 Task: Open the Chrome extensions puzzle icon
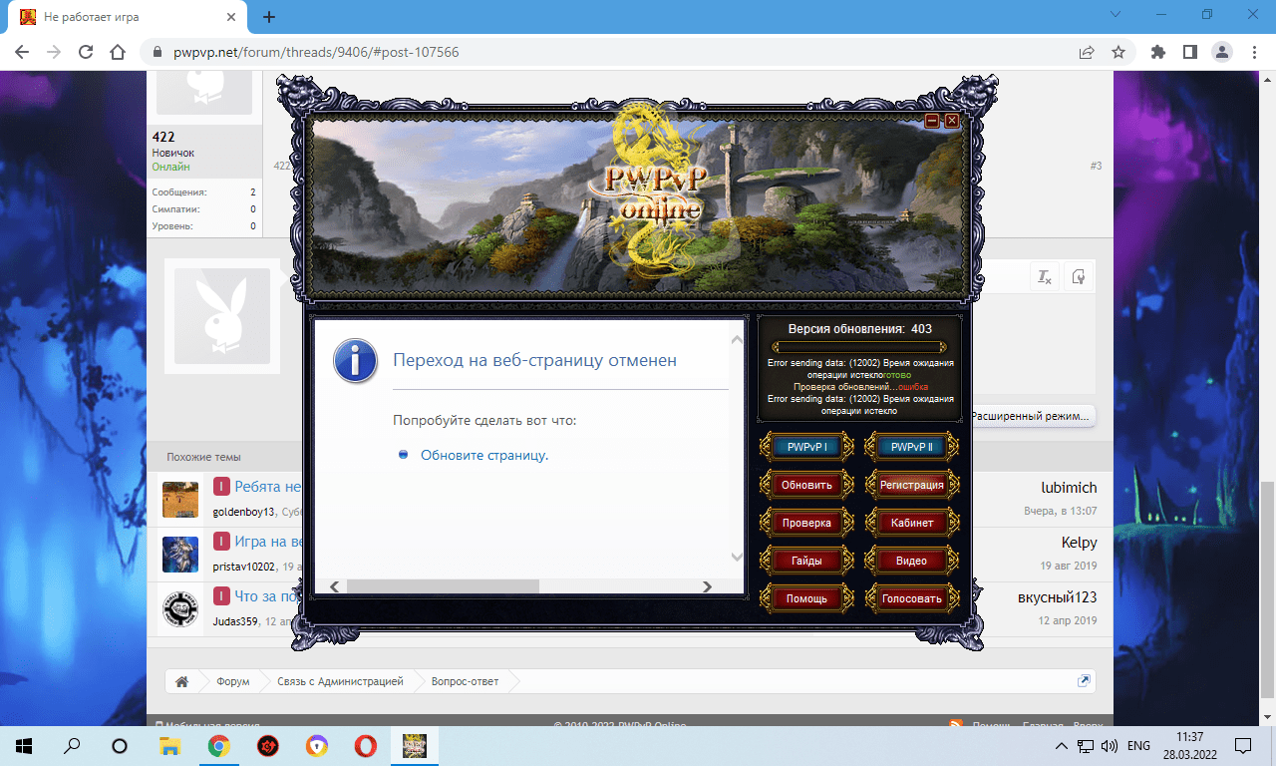1157,52
